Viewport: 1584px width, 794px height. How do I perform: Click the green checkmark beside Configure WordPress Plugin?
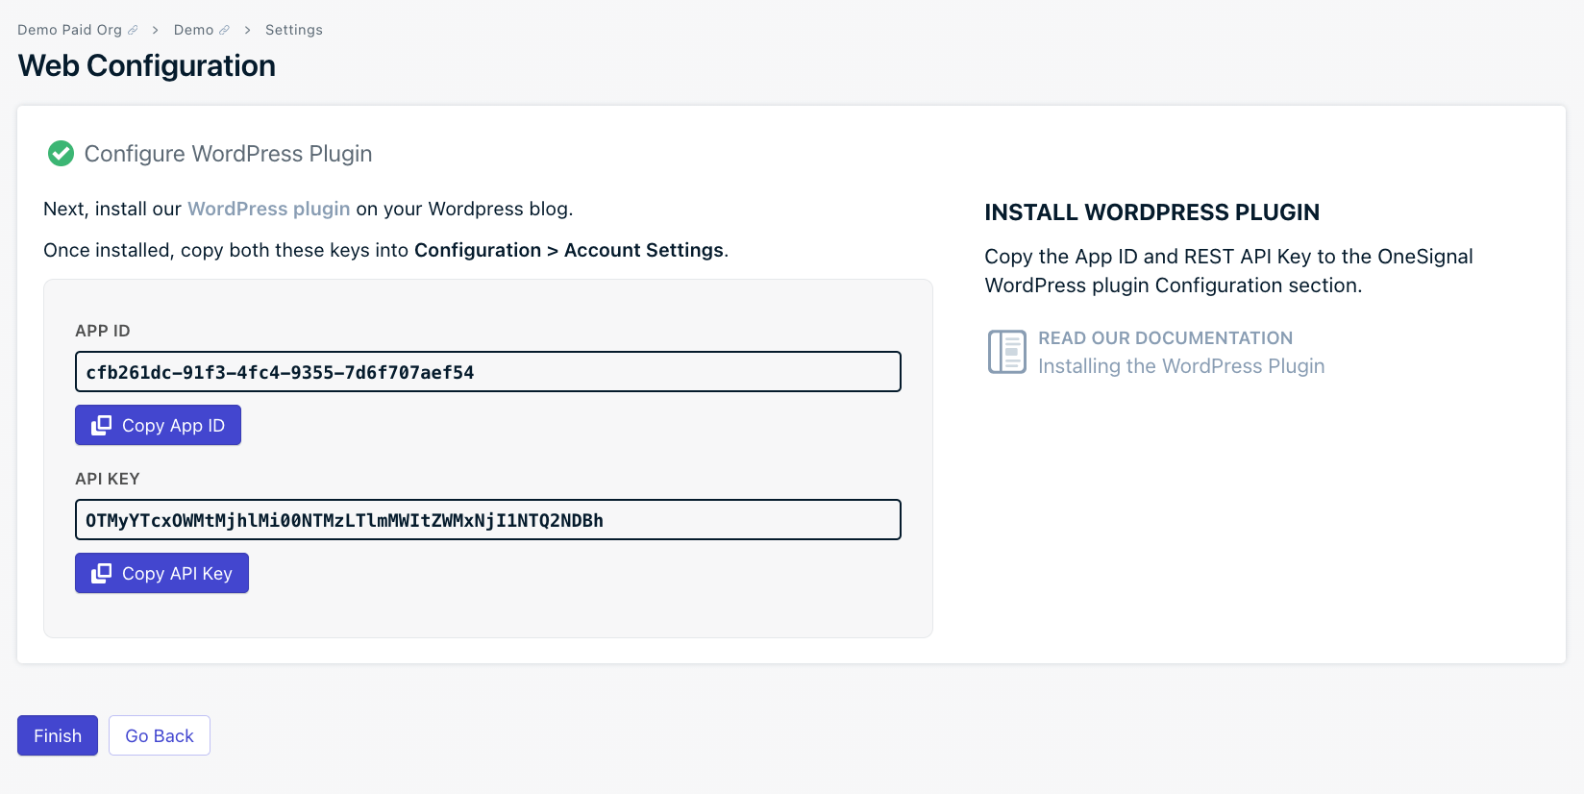pyautogui.click(x=61, y=154)
